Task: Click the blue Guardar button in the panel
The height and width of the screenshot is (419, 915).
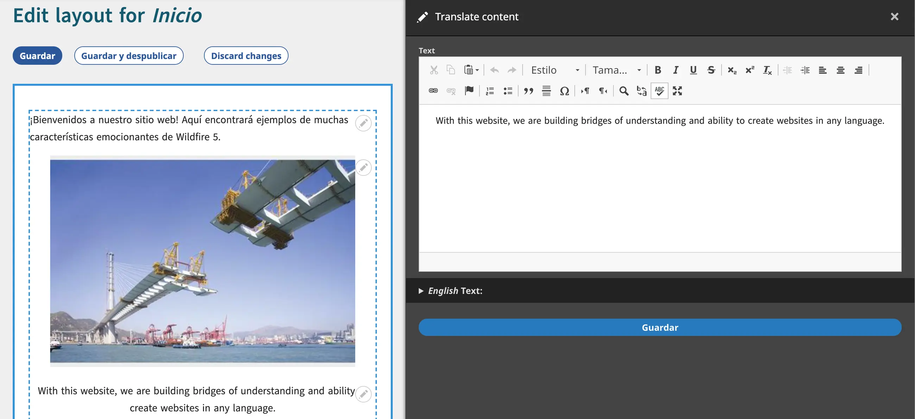Action: tap(660, 327)
